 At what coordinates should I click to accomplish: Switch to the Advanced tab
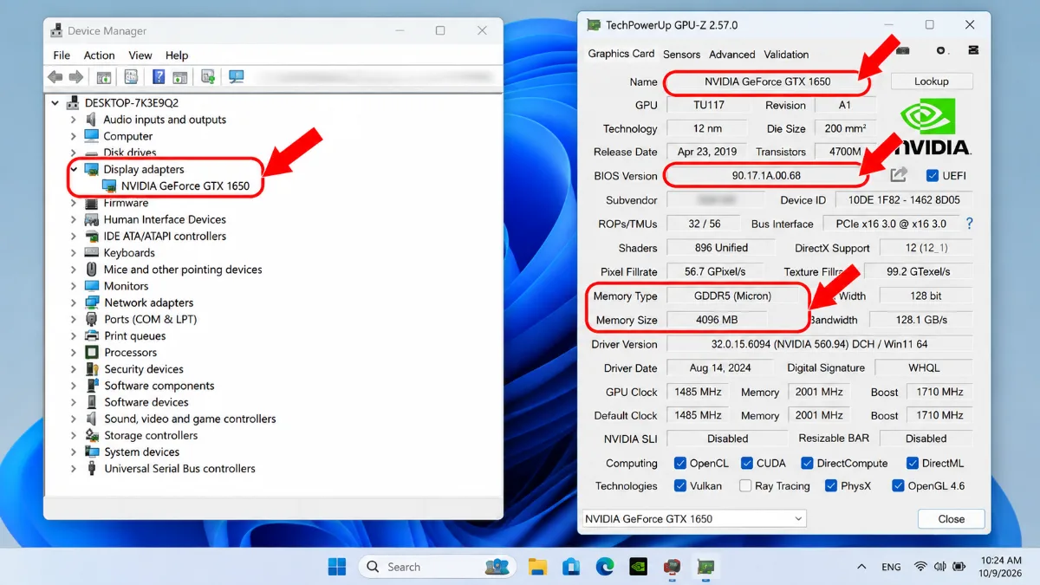point(732,54)
